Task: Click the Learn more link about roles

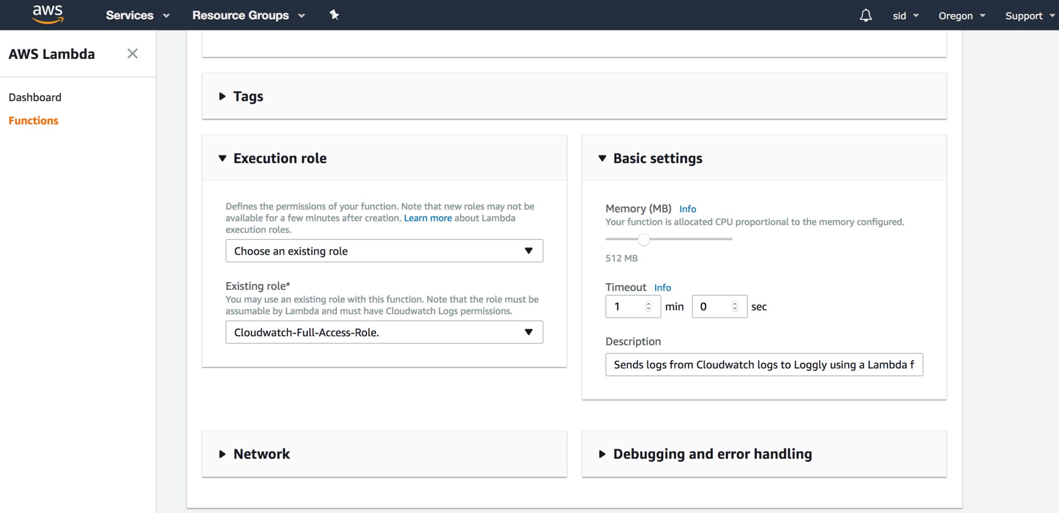Action: [428, 218]
